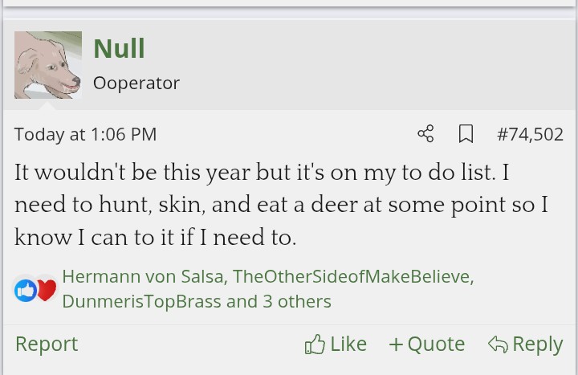Click the plus icon beside Quote

[396, 344]
